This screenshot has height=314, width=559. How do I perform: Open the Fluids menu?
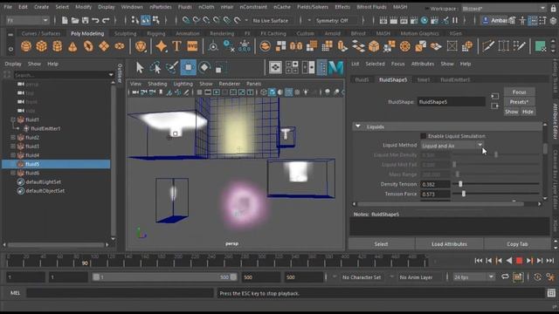pyautogui.click(x=184, y=7)
